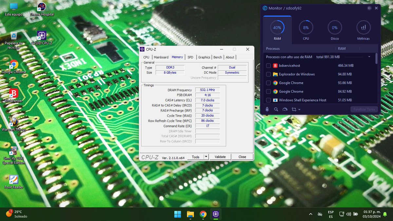Viewport: 393px width, 221px height.
Task: Open Windows Start menu on taskbar
Action: pyautogui.click(x=178, y=214)
